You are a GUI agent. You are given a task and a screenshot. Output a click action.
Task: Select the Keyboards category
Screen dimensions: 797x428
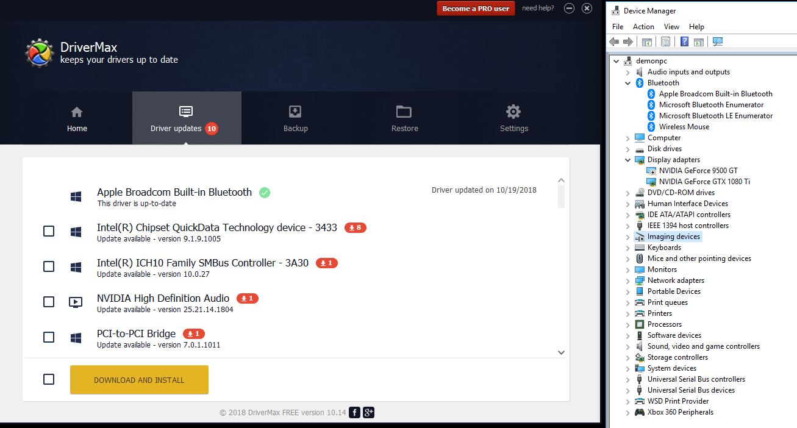[x=664, y=248]
